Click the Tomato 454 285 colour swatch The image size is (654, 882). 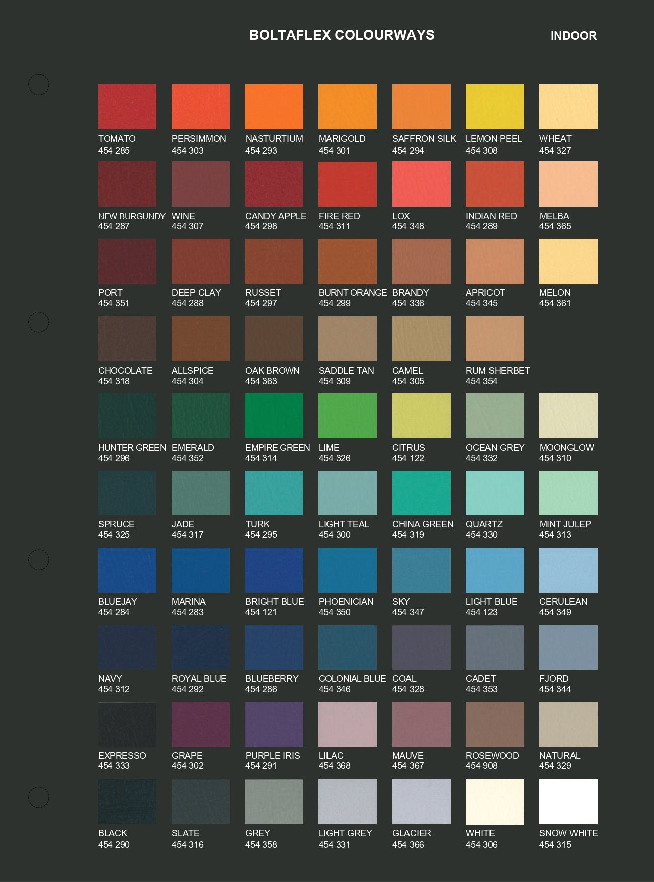(x=127, y=107)
